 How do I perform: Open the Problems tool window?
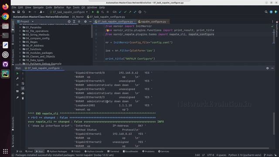(148, 151)
